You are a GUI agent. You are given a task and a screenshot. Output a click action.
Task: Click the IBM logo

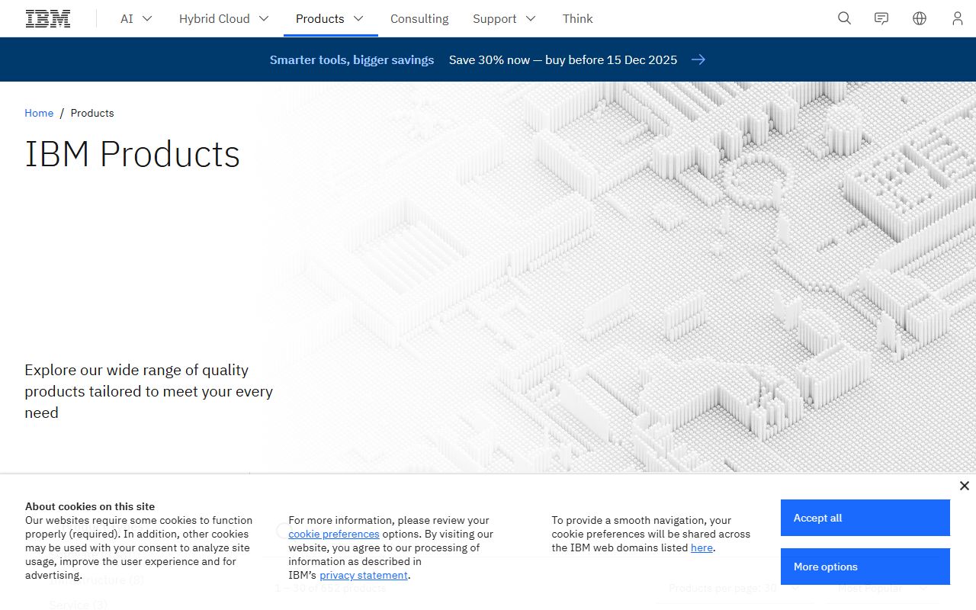point(47,18)
